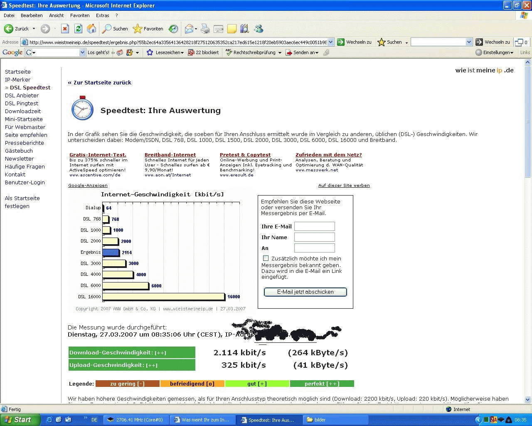532x426 pixels.
Task: Run Rechtschreibprüfung spell check
Action: click(x=251, y=52)
